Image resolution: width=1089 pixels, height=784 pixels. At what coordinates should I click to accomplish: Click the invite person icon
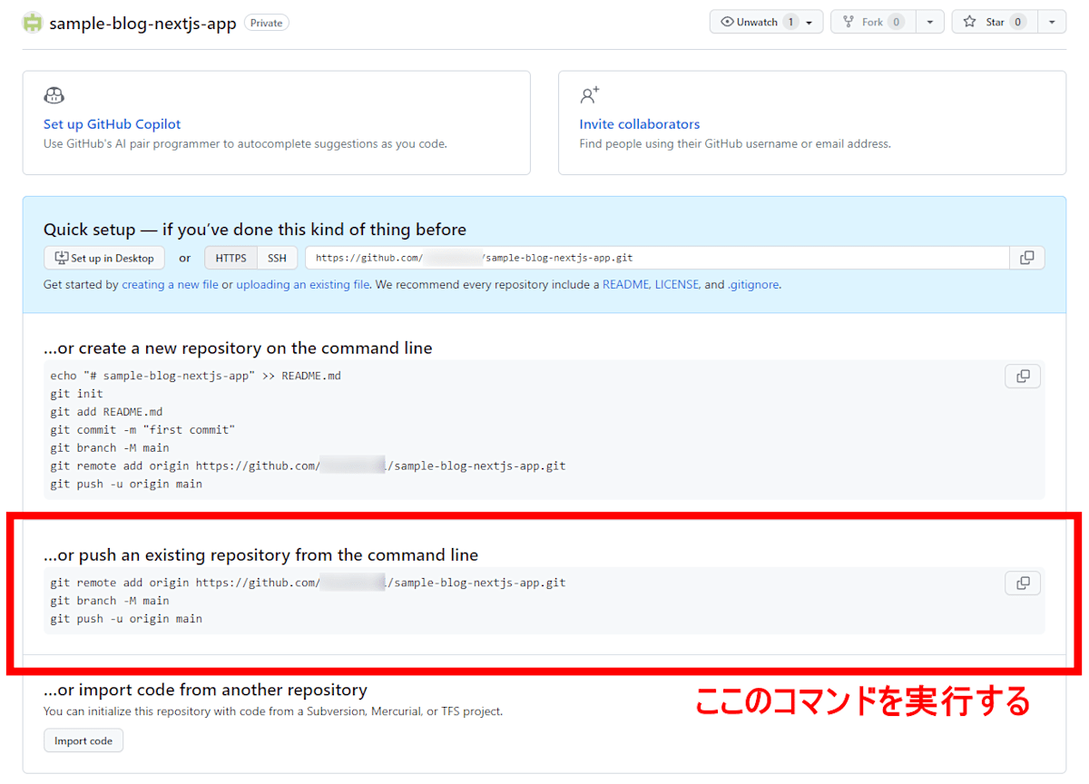pos(590,95)
